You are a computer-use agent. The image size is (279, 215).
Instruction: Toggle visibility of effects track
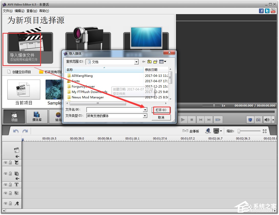click(x=6, y=163)
